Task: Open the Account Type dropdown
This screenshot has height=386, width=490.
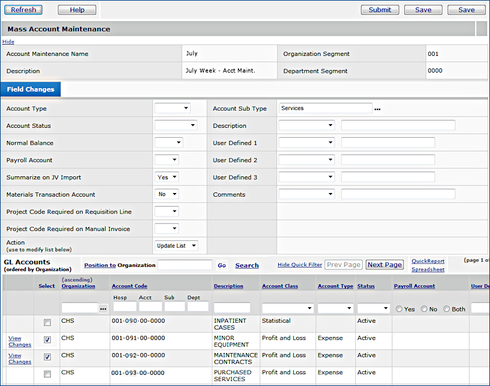Action: (172, 109)
